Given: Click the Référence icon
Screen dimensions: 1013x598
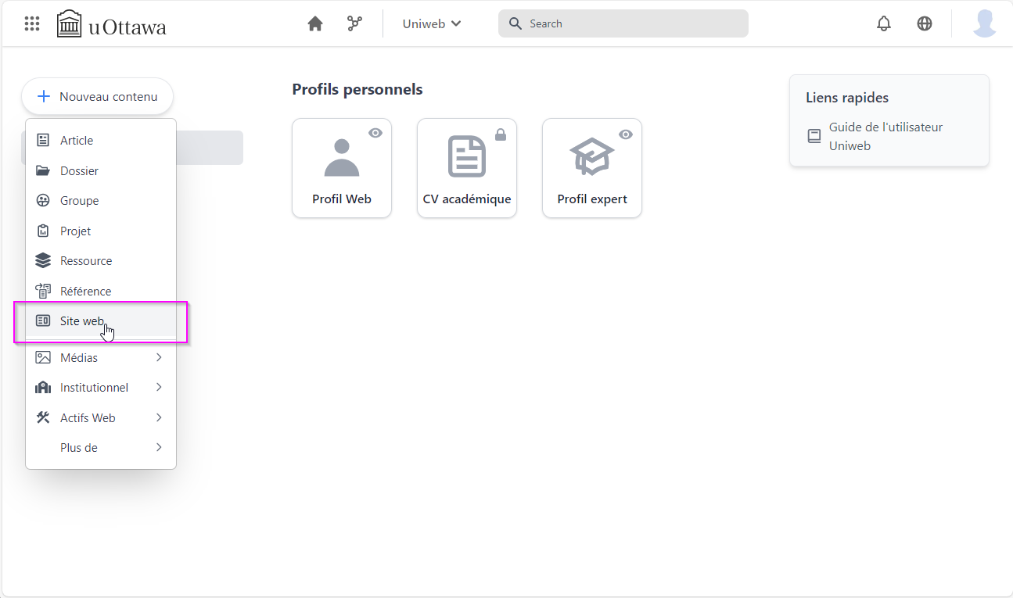Looking at the screenshot, I should tap(43, 292).
